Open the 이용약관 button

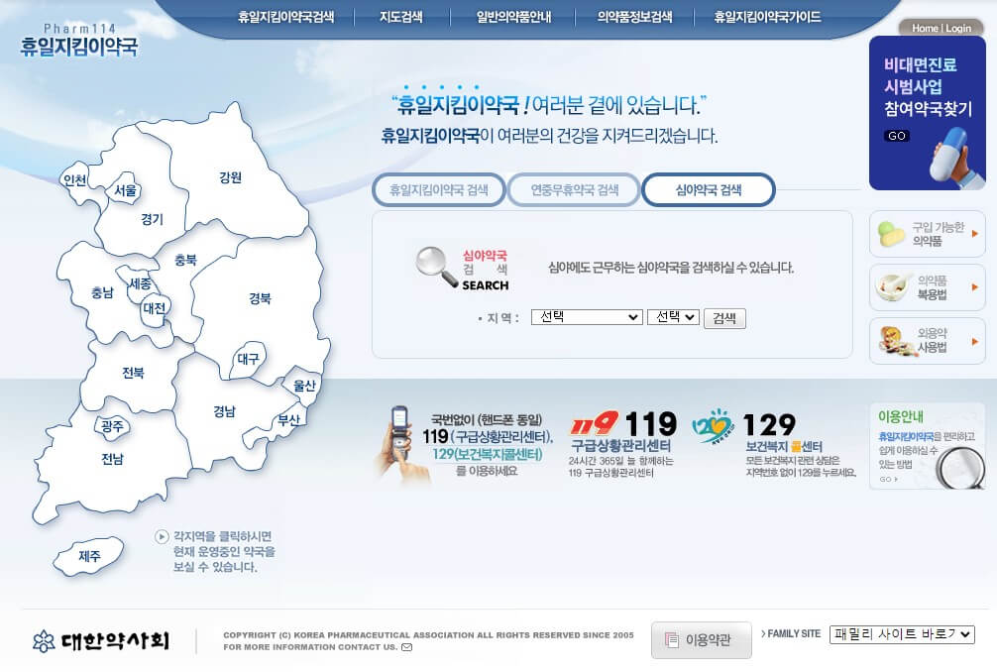coord(702,639)
